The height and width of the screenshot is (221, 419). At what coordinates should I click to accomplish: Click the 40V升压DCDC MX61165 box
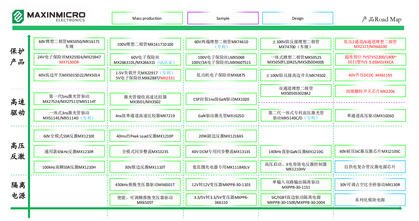click(x=370, y=75)
